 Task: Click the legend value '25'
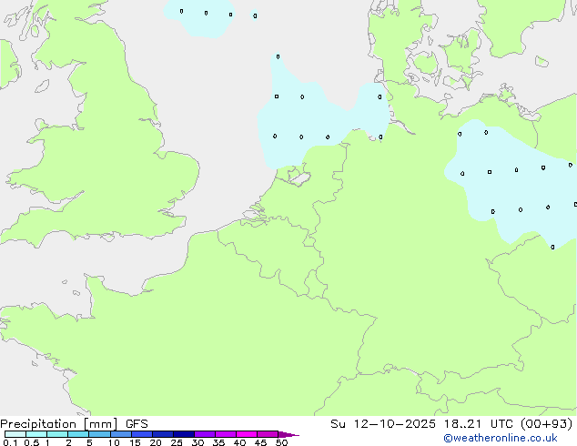[x=177, y=442]
